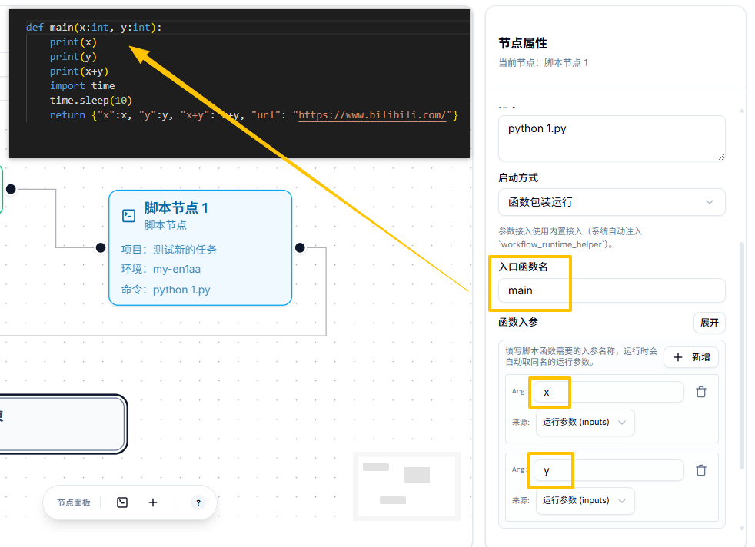Click the input port left of 脚本节点 1

pyautogui.click(x=101, y=247)
